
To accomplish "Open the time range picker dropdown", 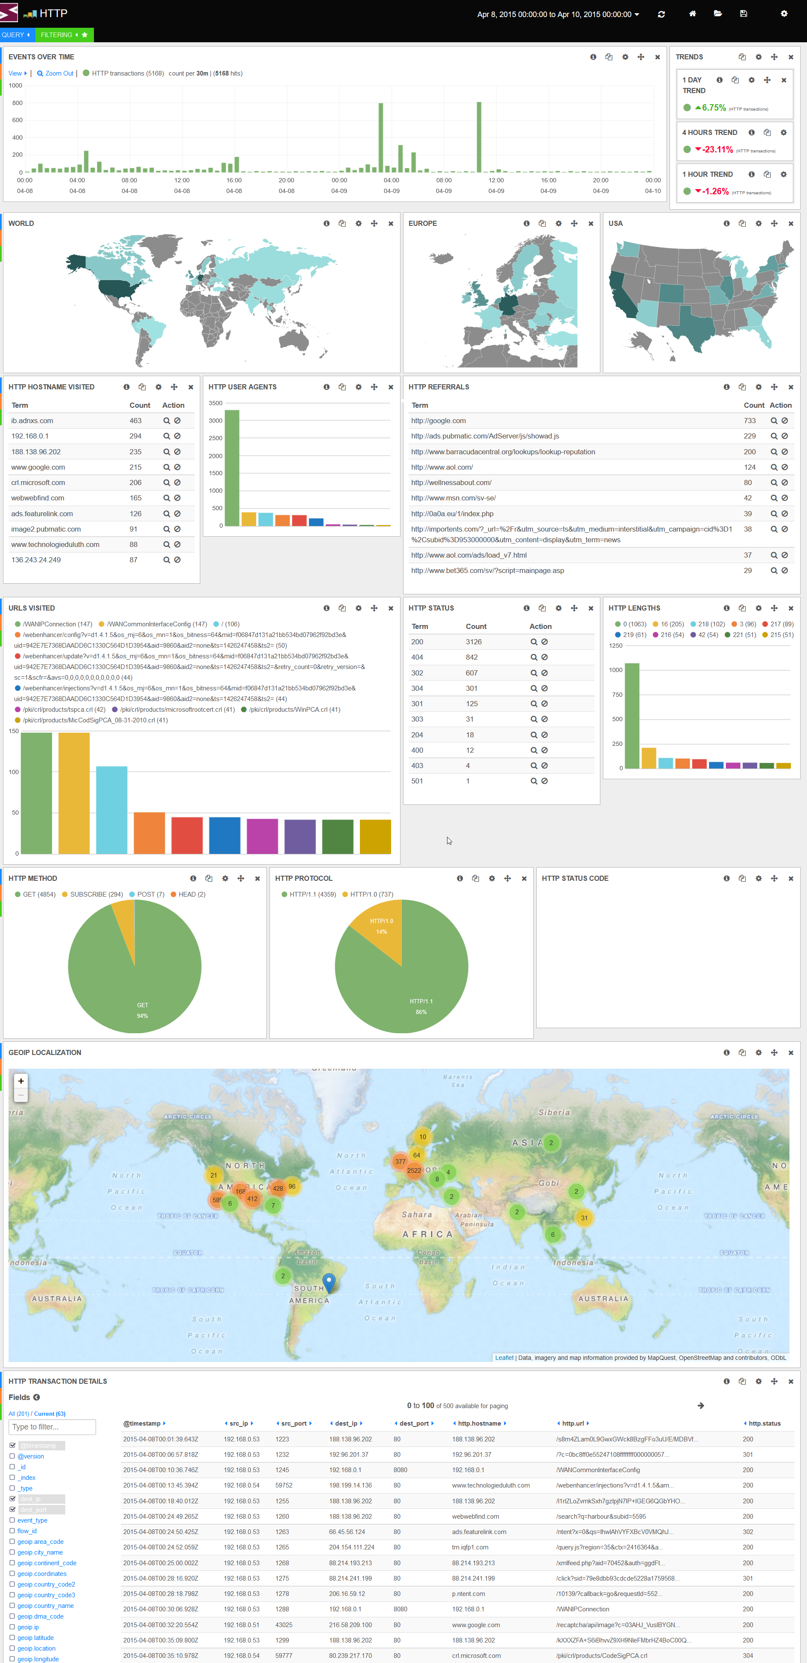I will click(558, 14).
